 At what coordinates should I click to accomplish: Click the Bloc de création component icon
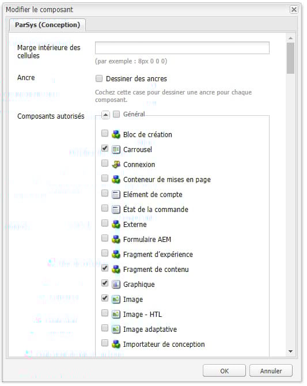[x=116, y=135]
